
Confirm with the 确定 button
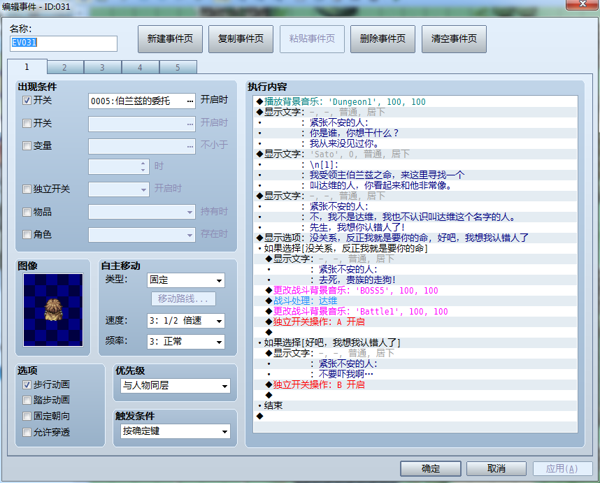pos(431,468)
